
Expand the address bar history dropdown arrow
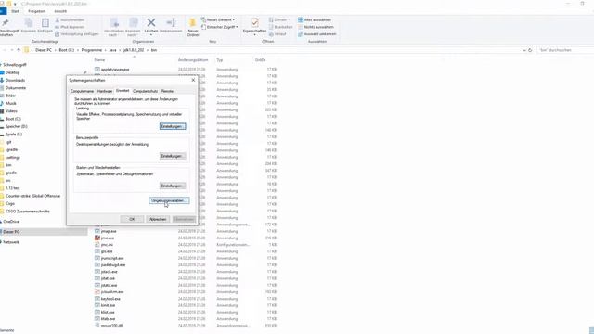click(524, 50)
